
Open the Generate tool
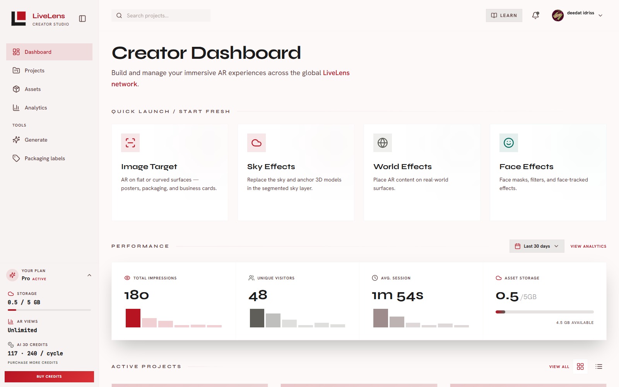[x=49, y=140]
